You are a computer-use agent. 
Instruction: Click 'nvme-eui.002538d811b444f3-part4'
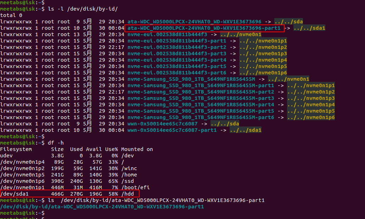[x=177, y=60]
